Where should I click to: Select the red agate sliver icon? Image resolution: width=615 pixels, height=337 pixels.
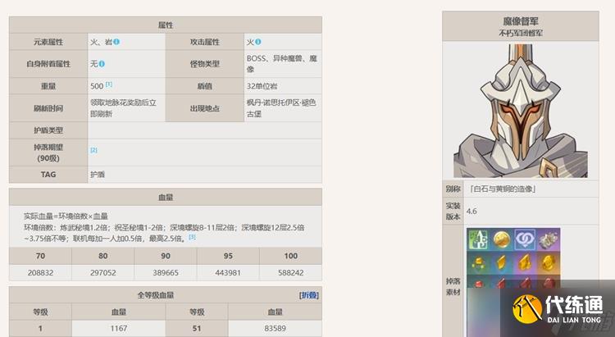coord(478,283)
